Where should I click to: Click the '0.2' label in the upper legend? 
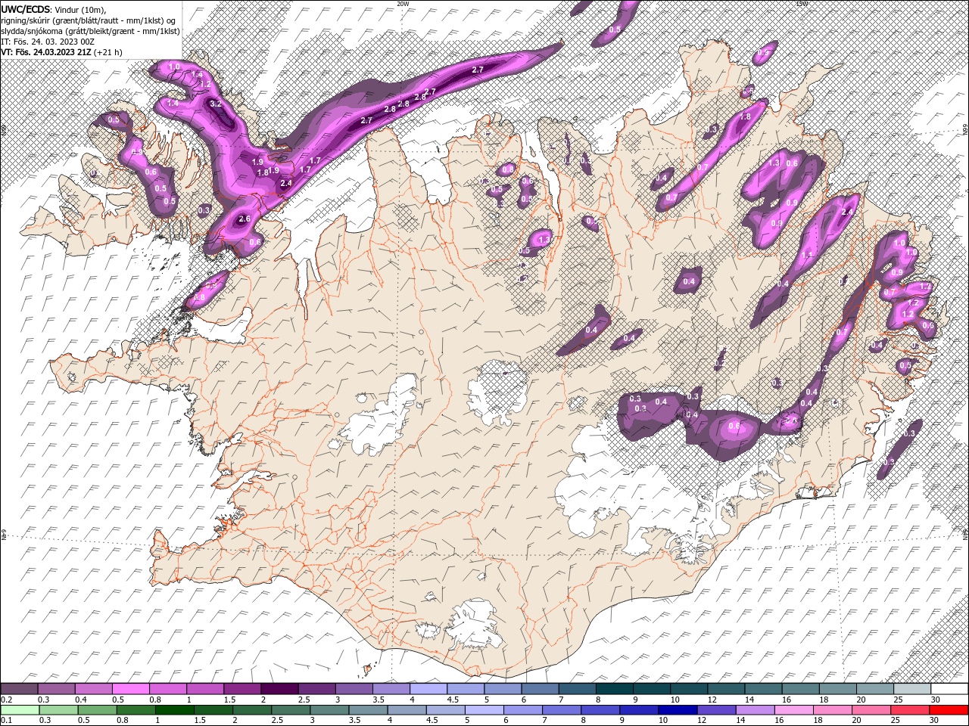click(5, 700)
